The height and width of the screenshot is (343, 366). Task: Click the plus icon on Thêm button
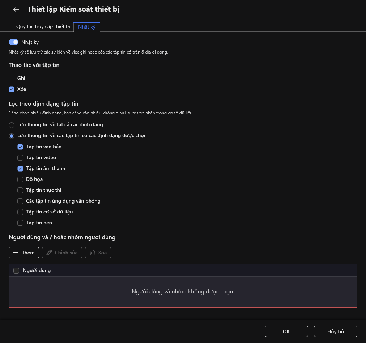point(16,253)
